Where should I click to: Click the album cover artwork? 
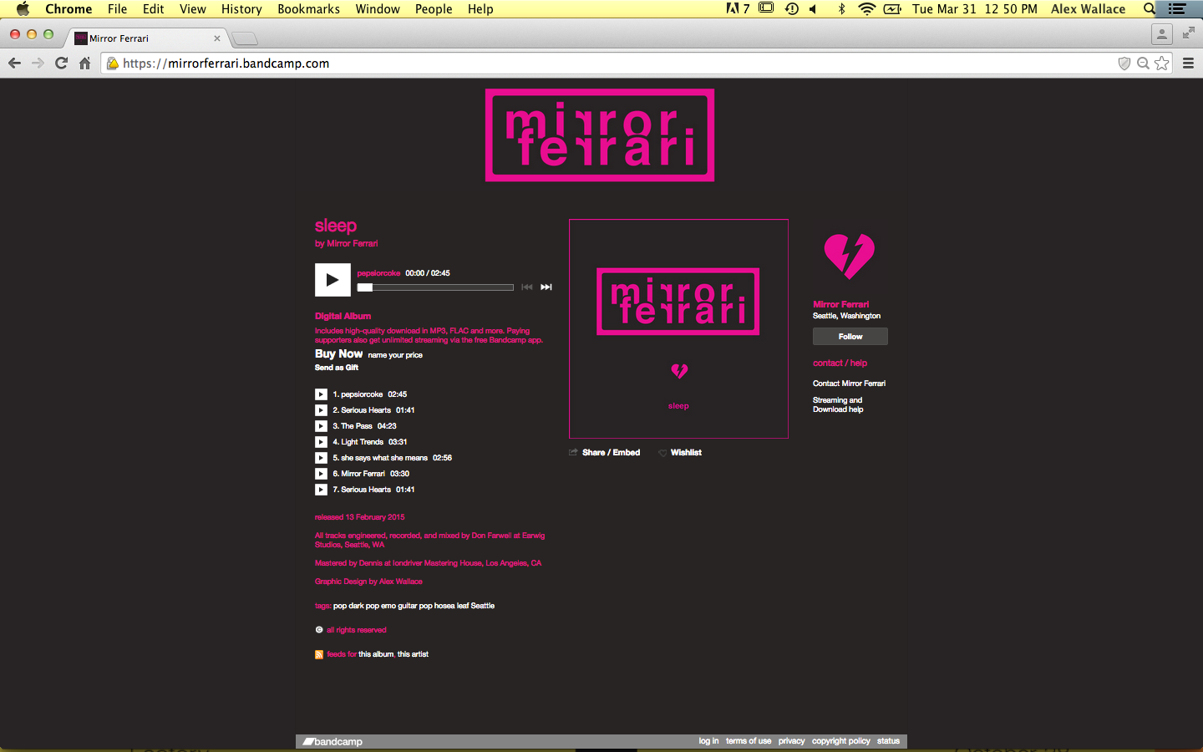tap(678, 328)
